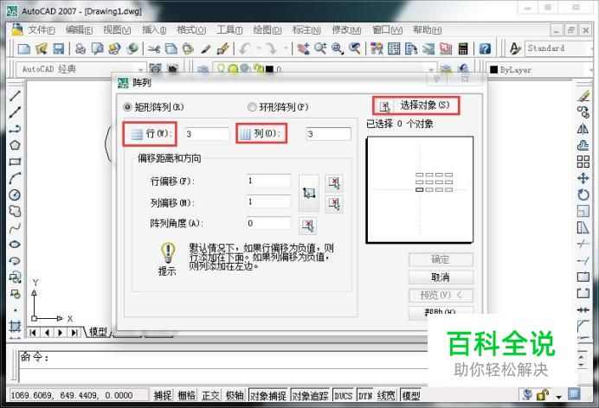Open the 视图(V) menu
Screen dimensions: 599x408
tap(117, 29)
